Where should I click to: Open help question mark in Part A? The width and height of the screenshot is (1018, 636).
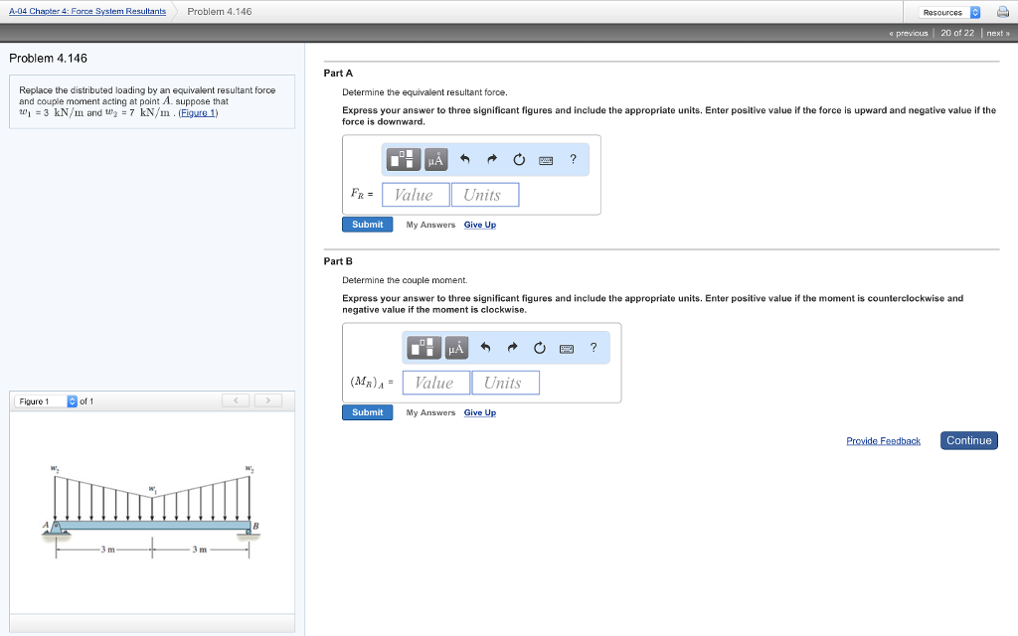coord(573,159)
